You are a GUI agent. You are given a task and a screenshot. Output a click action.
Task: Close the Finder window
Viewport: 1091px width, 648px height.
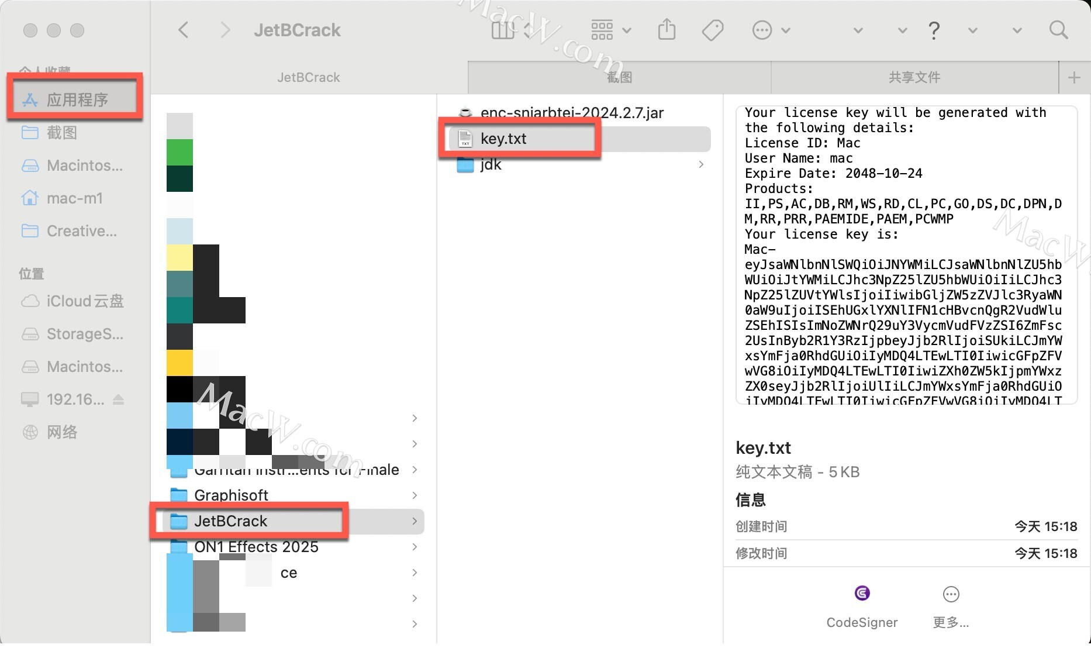(30, 30)
